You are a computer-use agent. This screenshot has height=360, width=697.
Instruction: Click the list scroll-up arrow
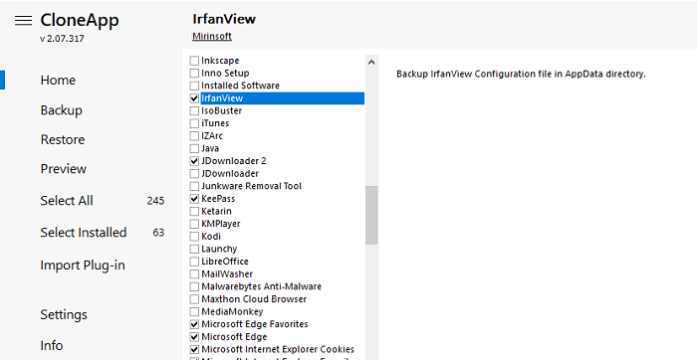371,62
